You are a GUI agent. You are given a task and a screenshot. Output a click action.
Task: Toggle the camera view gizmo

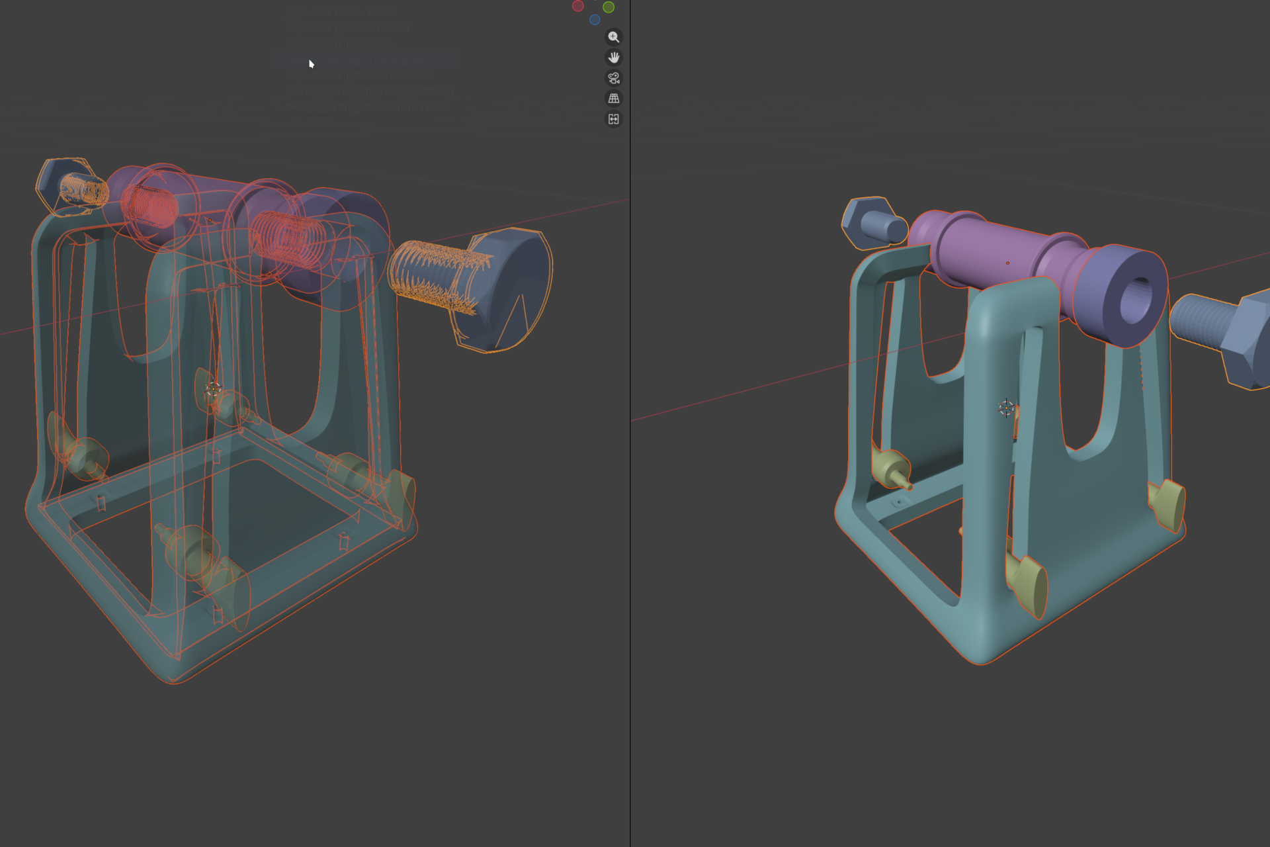click(x=613, y=78)
